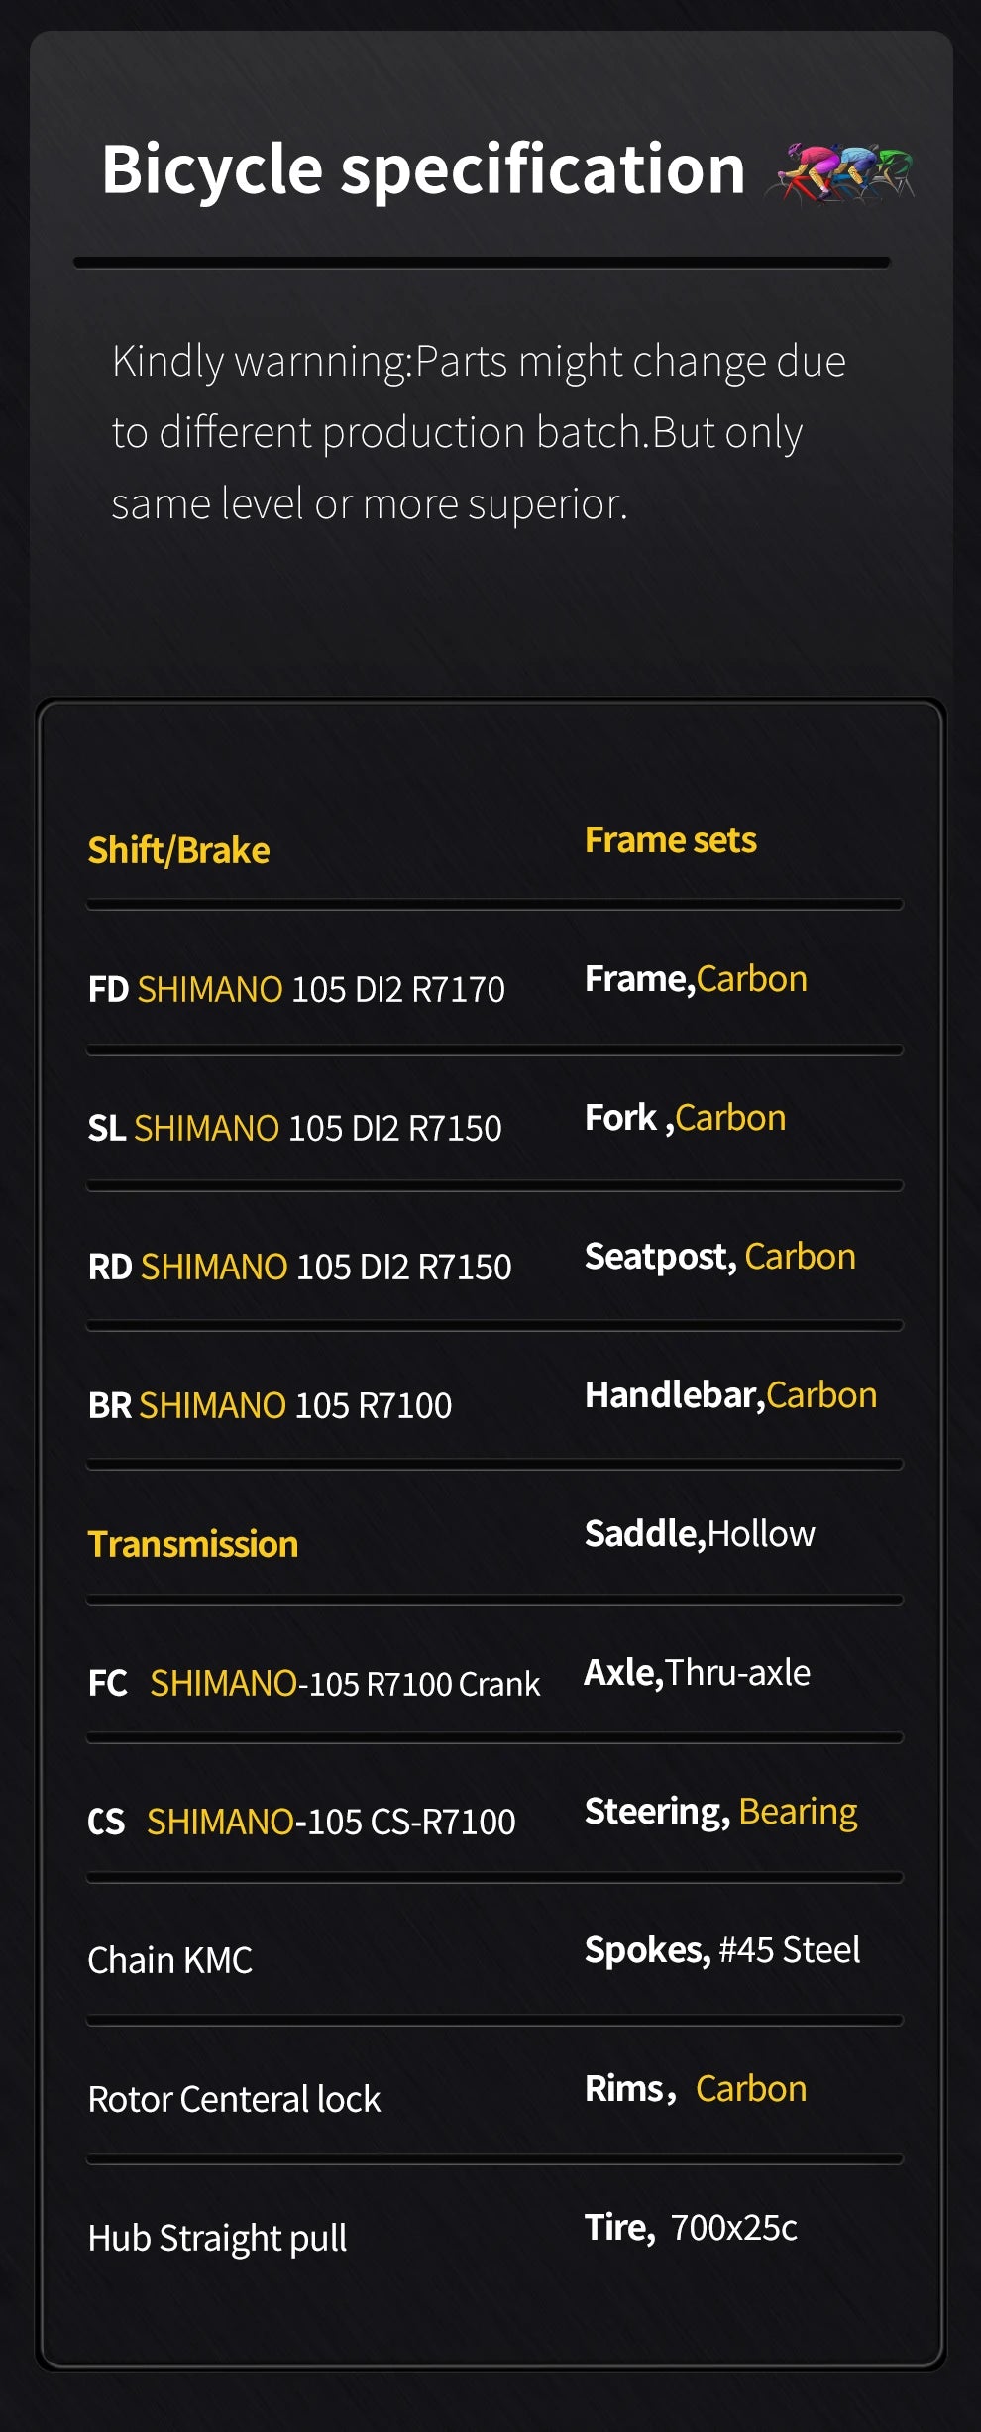981x2432 pixels.
Task: Select the Frame sets section header
Action: (670, 840)
